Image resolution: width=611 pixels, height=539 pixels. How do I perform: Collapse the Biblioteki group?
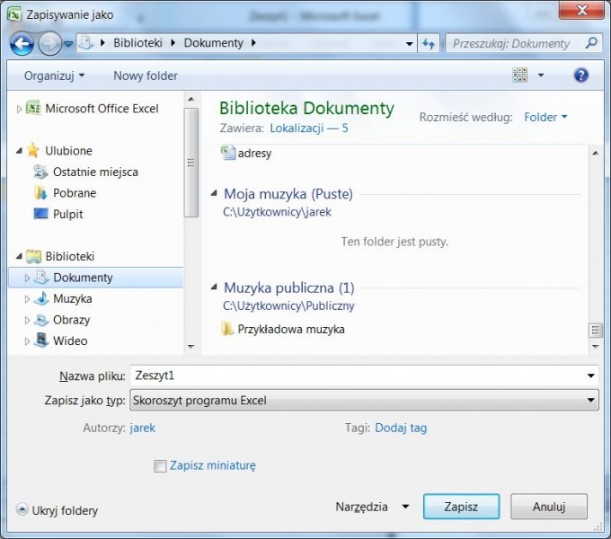pos(19,256)
